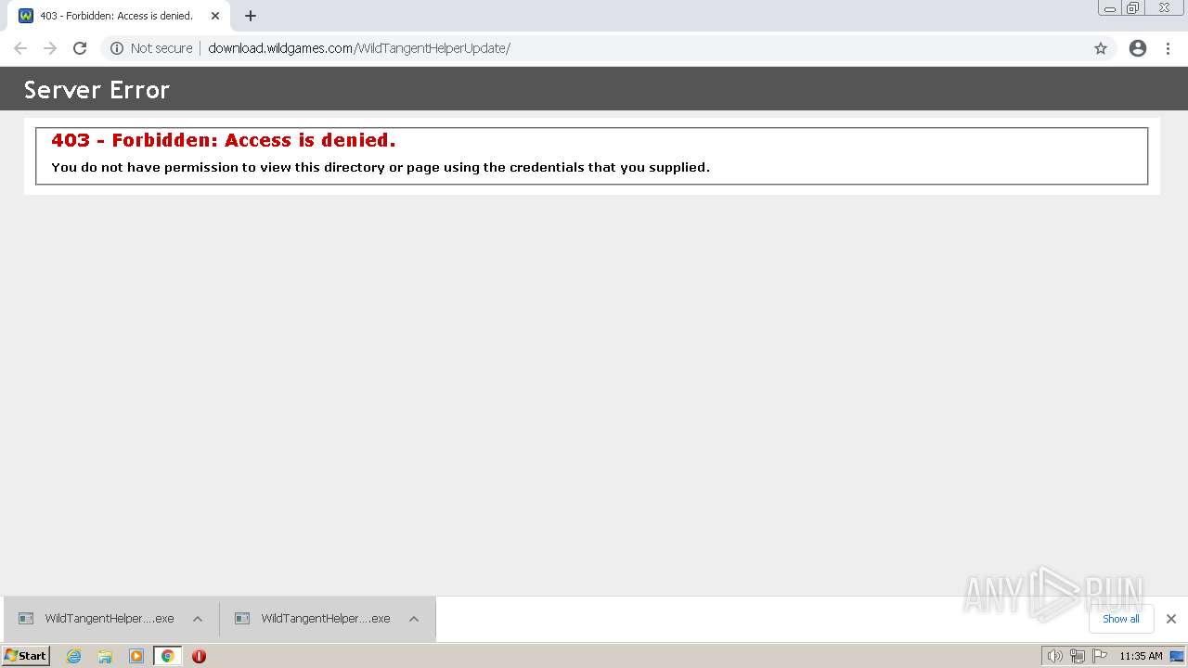The image size is (1188, 668).
Task: Open the volume control in the tray
Action: (x=1054, y=656)
